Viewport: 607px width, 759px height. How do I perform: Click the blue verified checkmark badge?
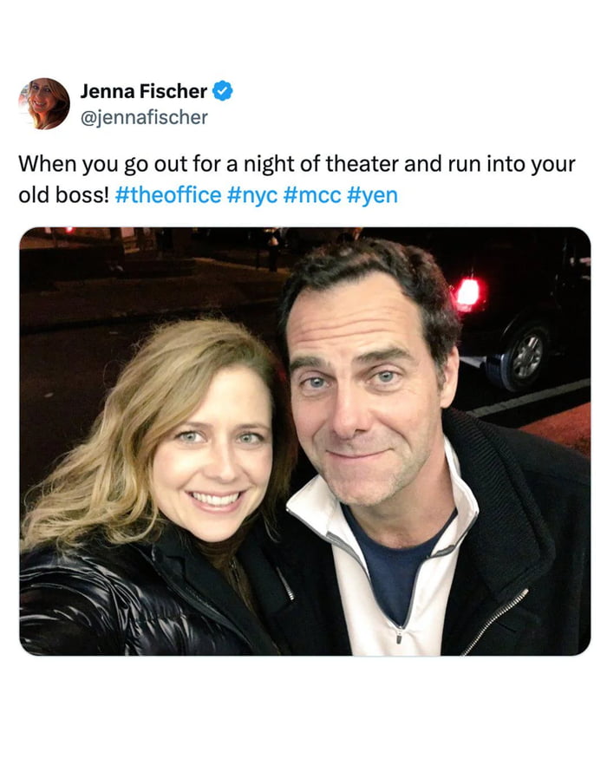222,91
